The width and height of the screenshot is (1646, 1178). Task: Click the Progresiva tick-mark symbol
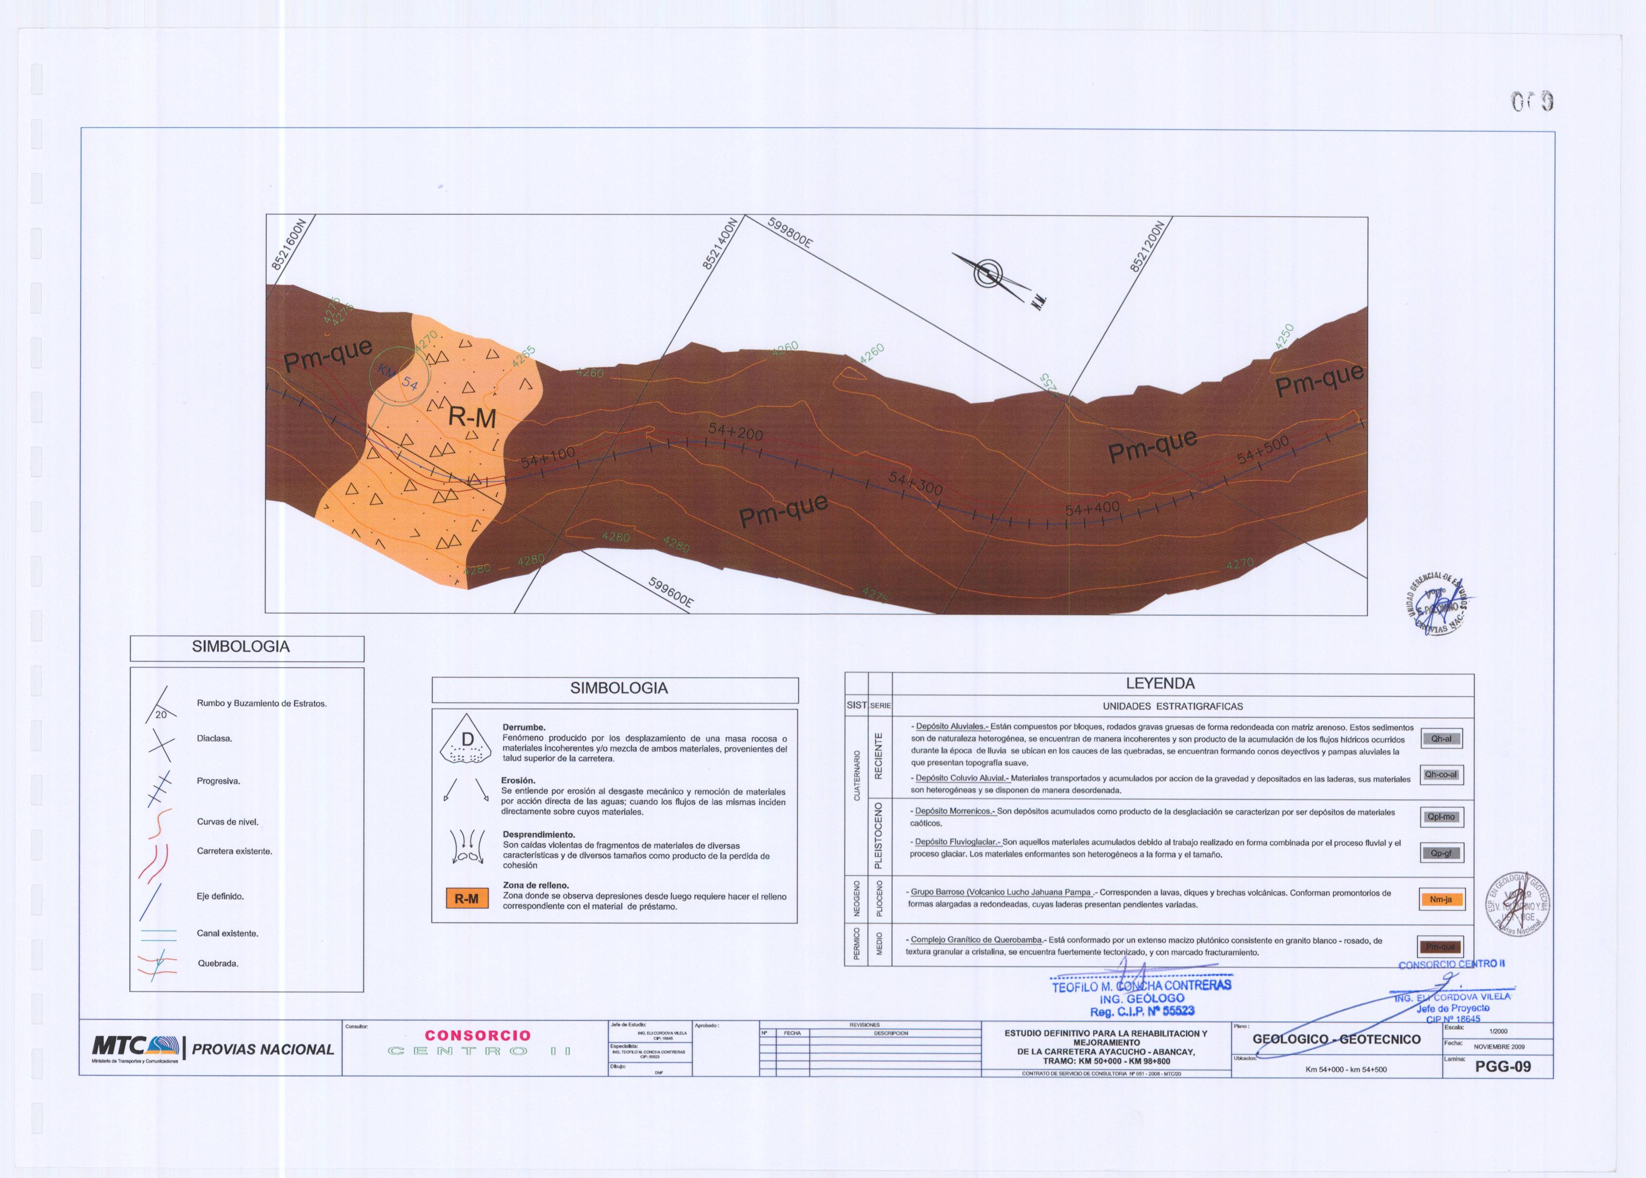point(160,789)
